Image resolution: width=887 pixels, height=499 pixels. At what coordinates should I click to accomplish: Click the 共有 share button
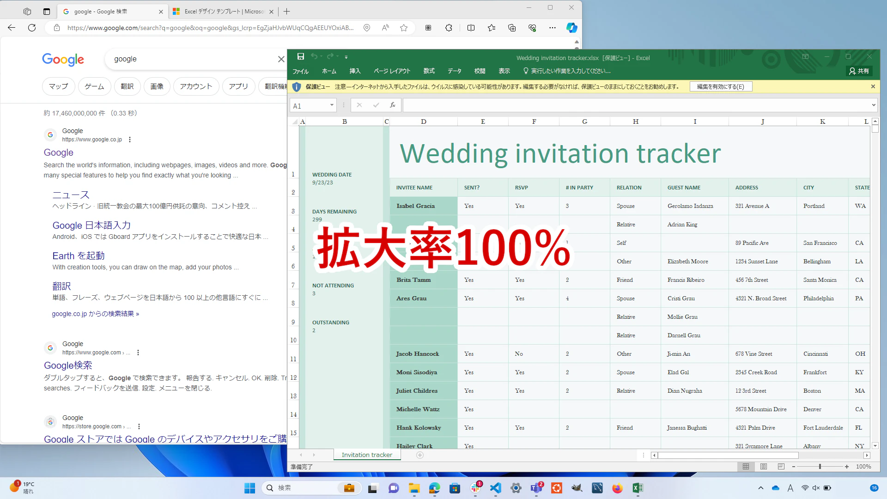click(859, 71)
